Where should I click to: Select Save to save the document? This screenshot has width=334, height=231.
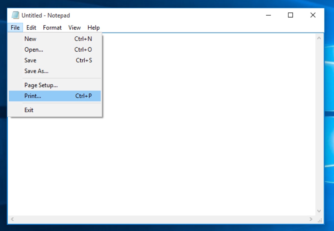pyautogui.click(x=30, y=60)
